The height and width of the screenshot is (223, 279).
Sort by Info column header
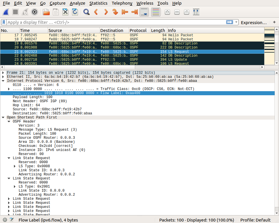216,30
